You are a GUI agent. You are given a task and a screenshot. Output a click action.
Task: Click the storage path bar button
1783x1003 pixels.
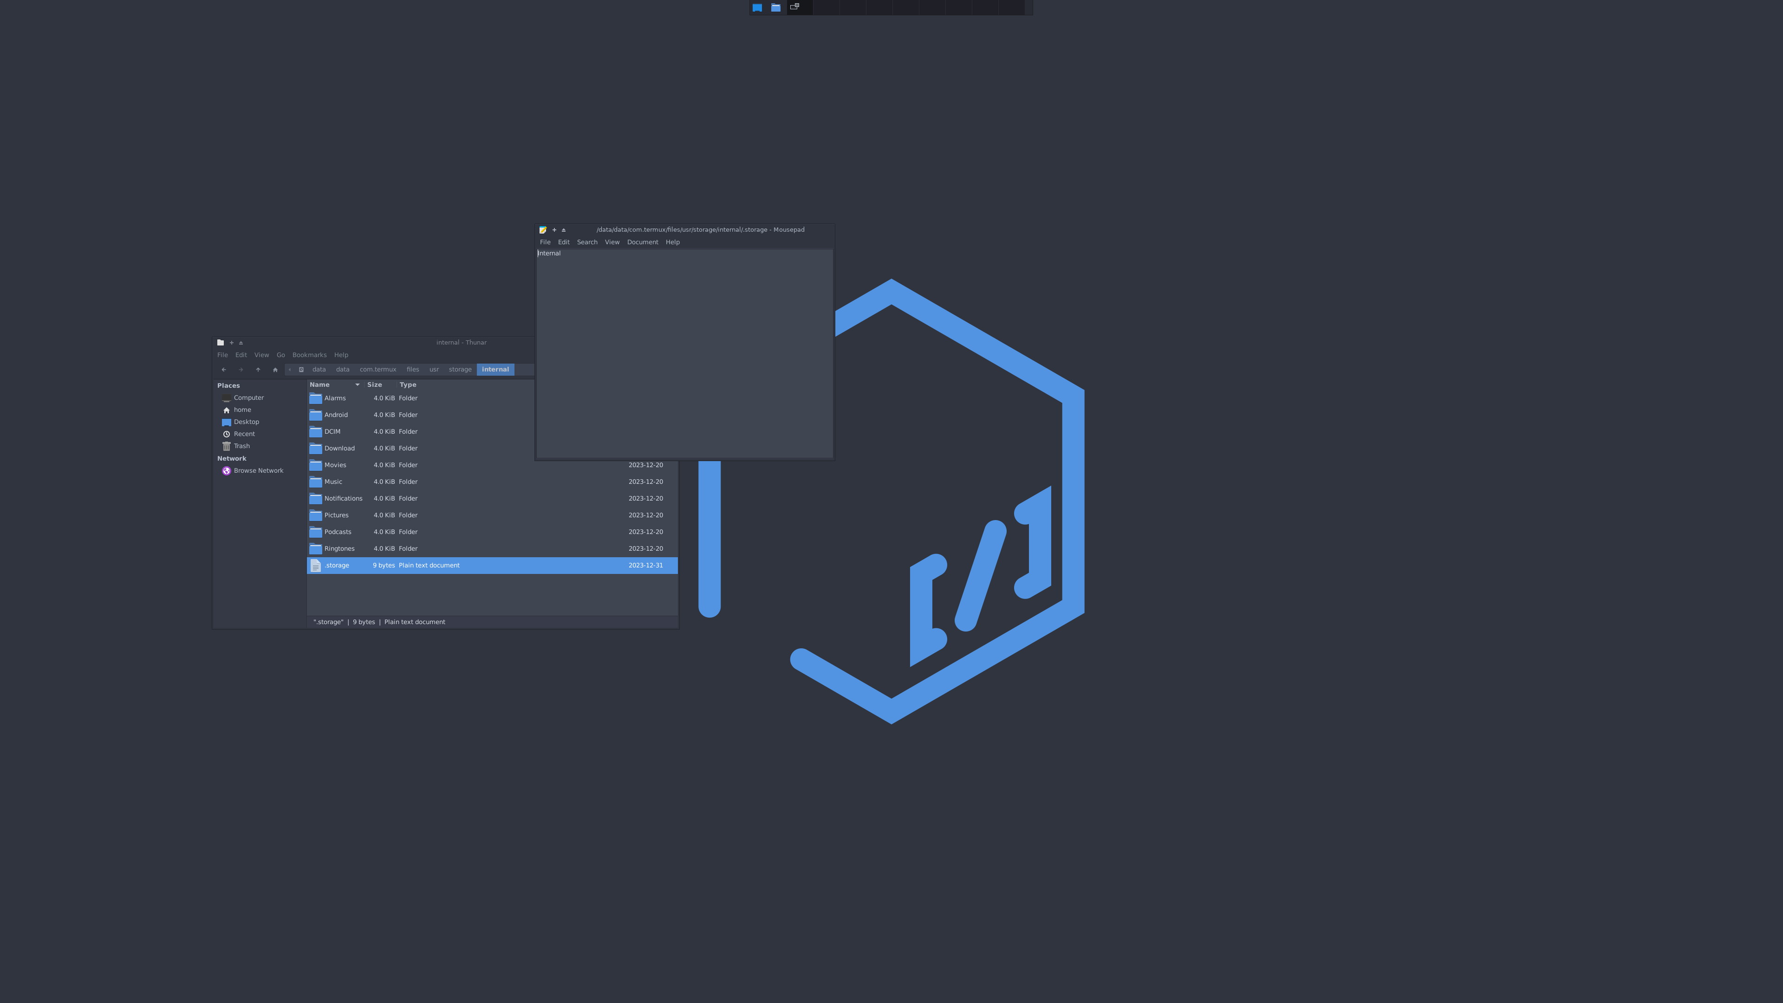click(x=460, y=370)
